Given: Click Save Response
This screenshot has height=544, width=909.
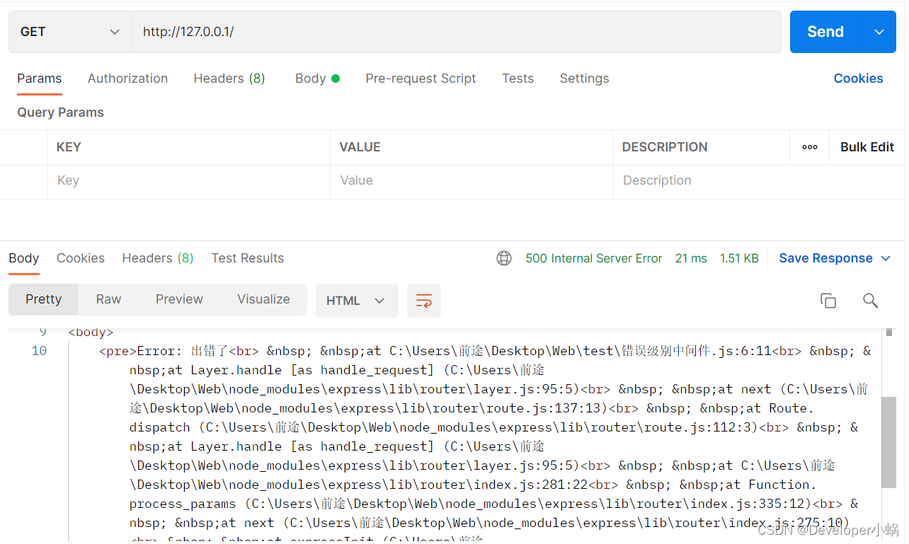Looking at the screenshot, I should coord(825,258).
